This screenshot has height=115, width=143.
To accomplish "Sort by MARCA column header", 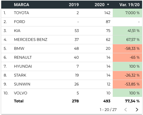I will tap(22, 5).
